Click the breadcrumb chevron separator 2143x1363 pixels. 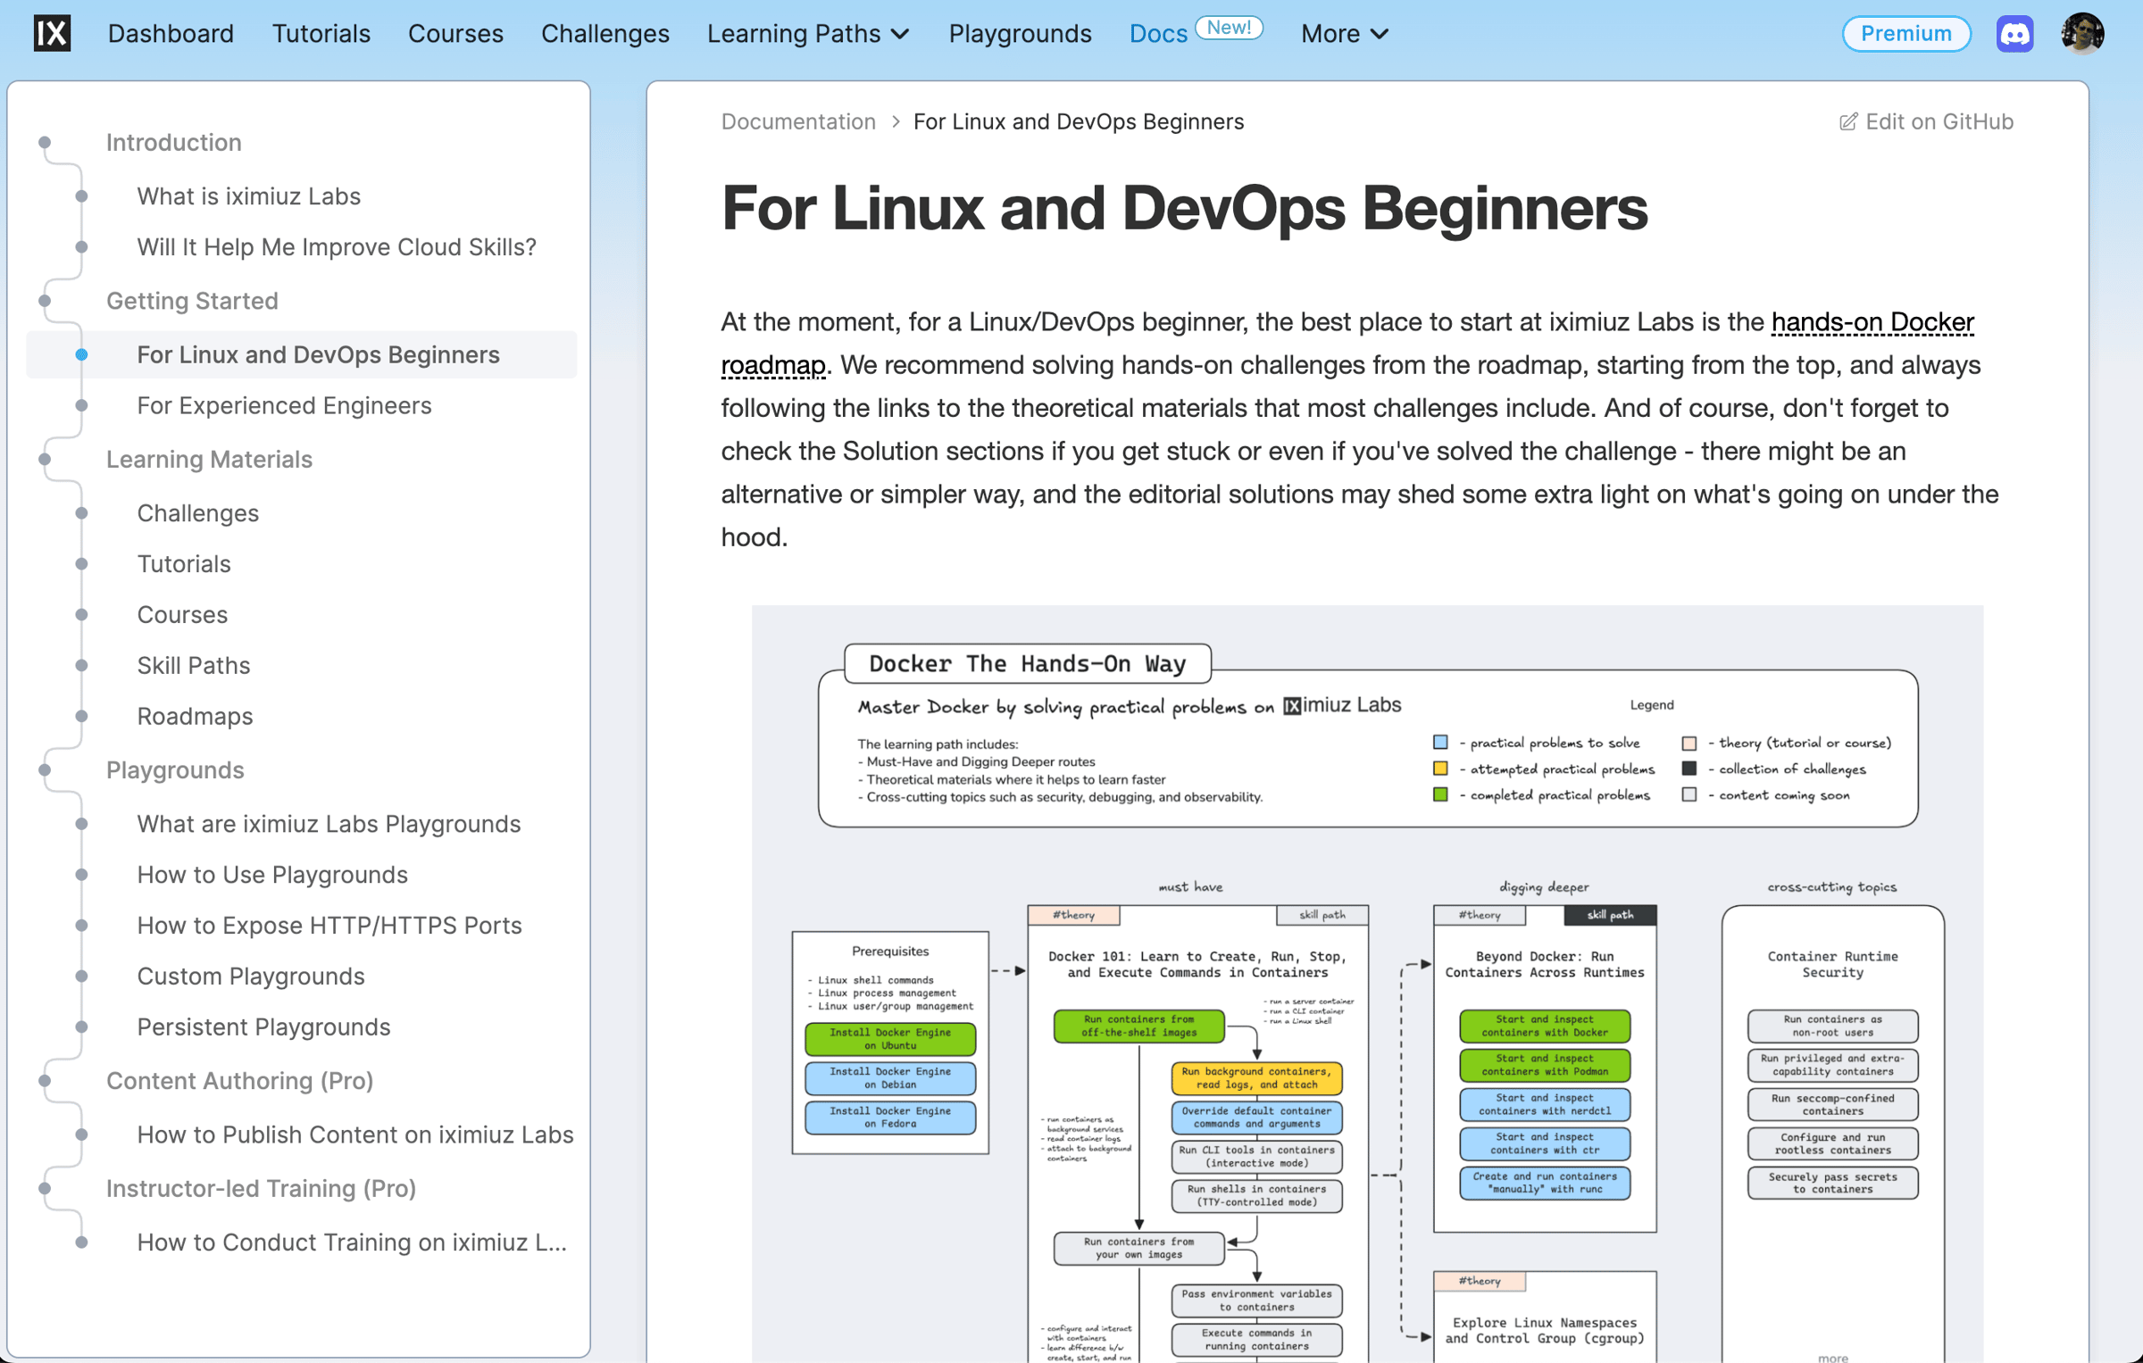tap(895, 121)
